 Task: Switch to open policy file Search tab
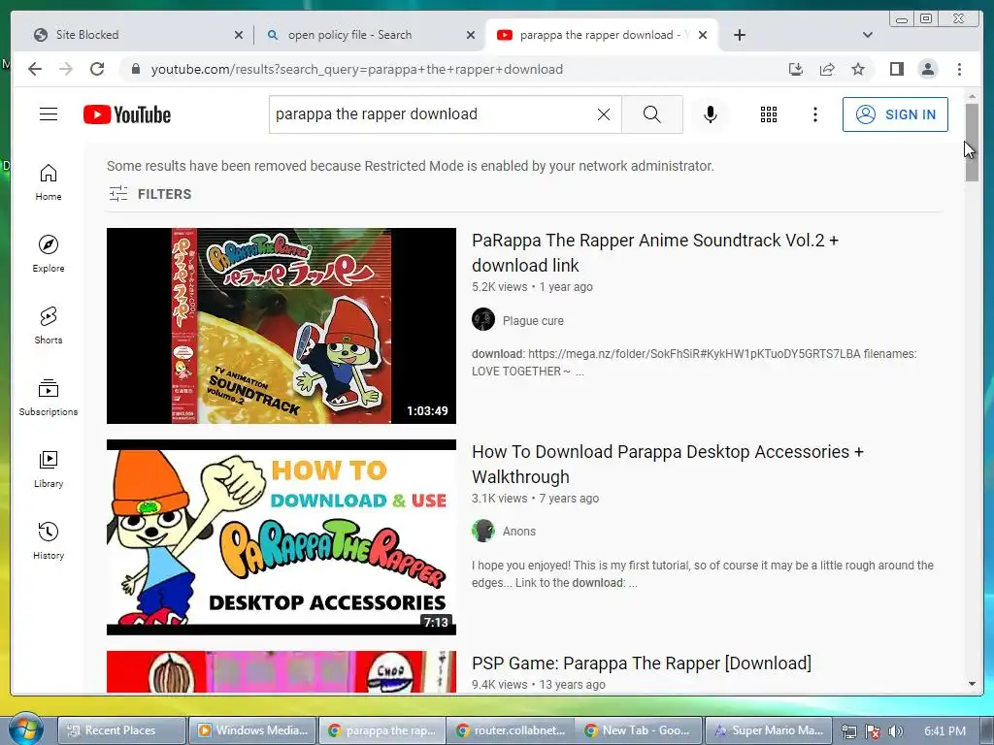click(369, 35)
